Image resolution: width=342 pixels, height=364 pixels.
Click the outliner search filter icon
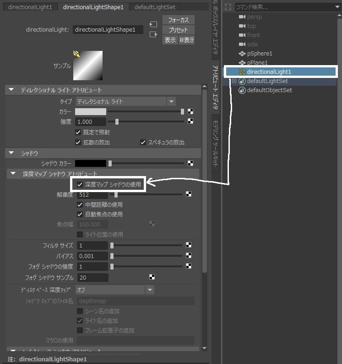point(228,7)
